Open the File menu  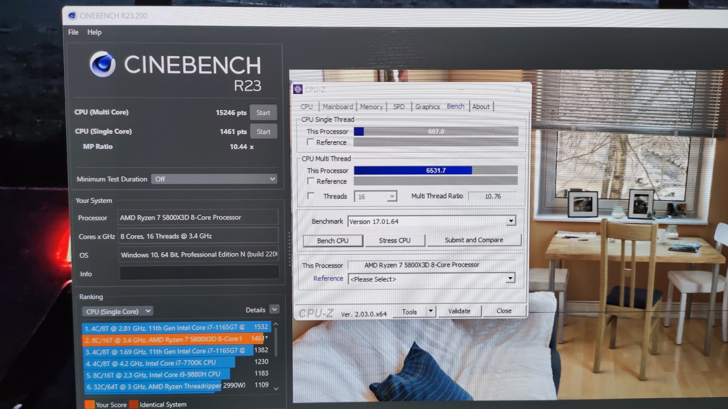click(73, 32)
